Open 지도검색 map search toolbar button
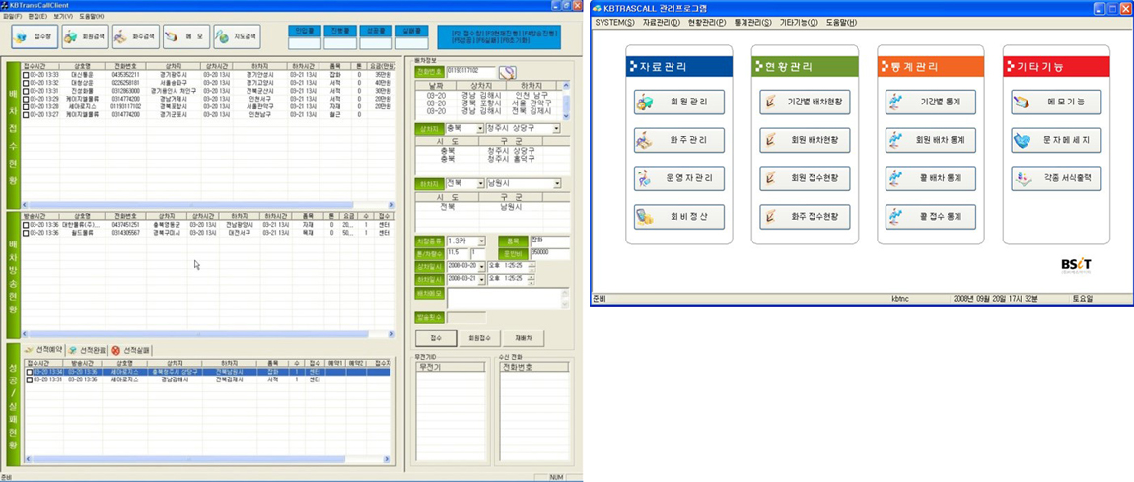The width and height of the screenshot is (1134, 482). (x=237, y=36)
